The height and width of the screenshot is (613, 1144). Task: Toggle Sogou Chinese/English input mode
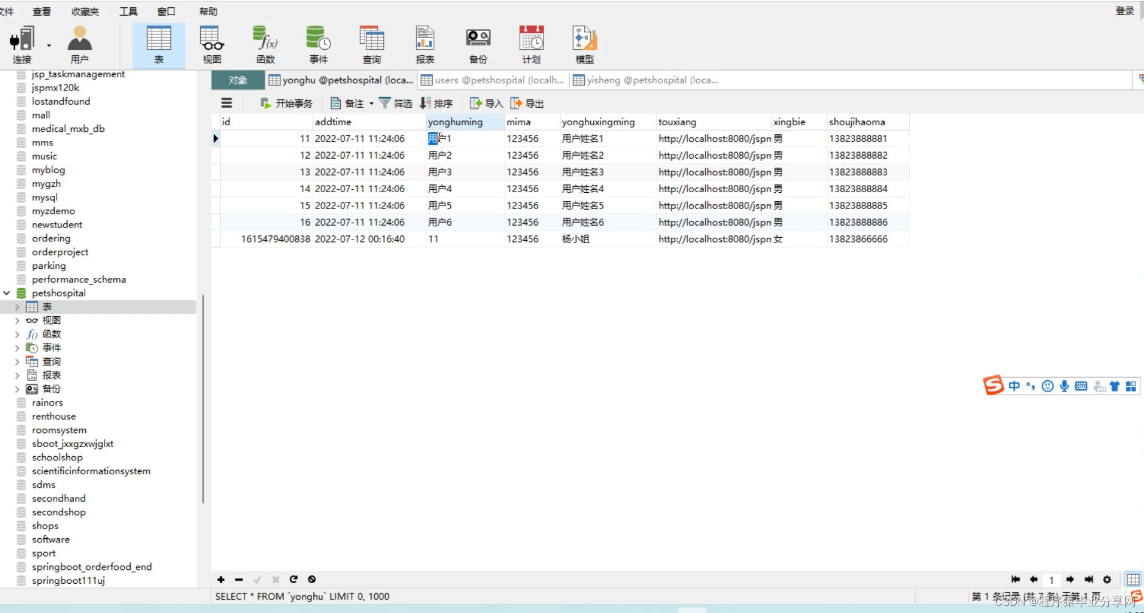click(x=1014, y=386)
